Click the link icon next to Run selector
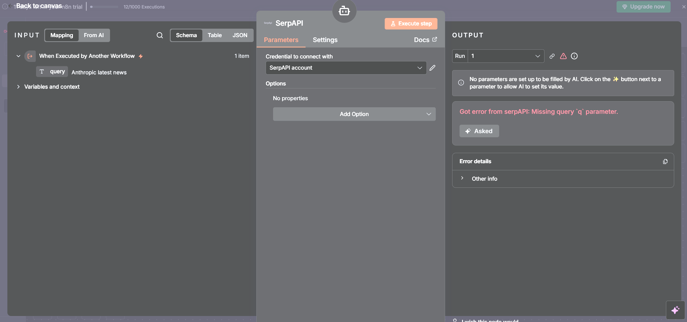687x322 pixels. point(552,56)
